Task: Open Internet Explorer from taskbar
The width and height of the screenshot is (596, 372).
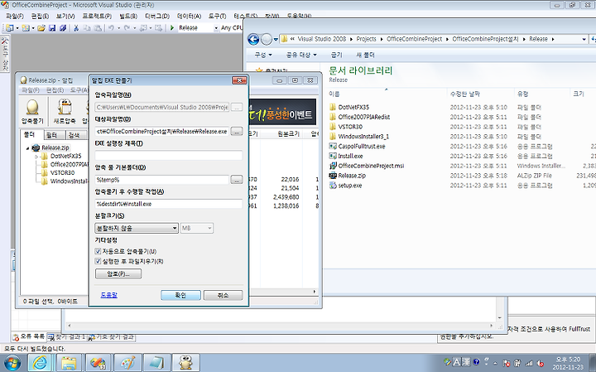Action: tap(40, 363)
